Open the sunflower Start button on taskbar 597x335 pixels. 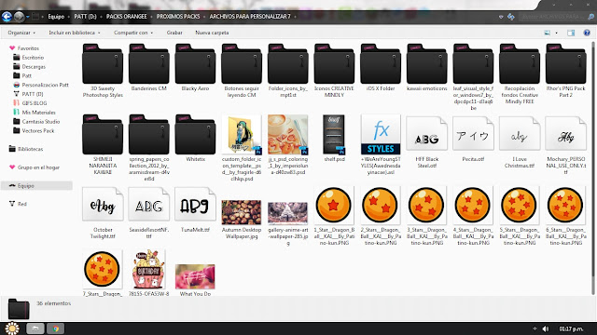click(12, 328)
